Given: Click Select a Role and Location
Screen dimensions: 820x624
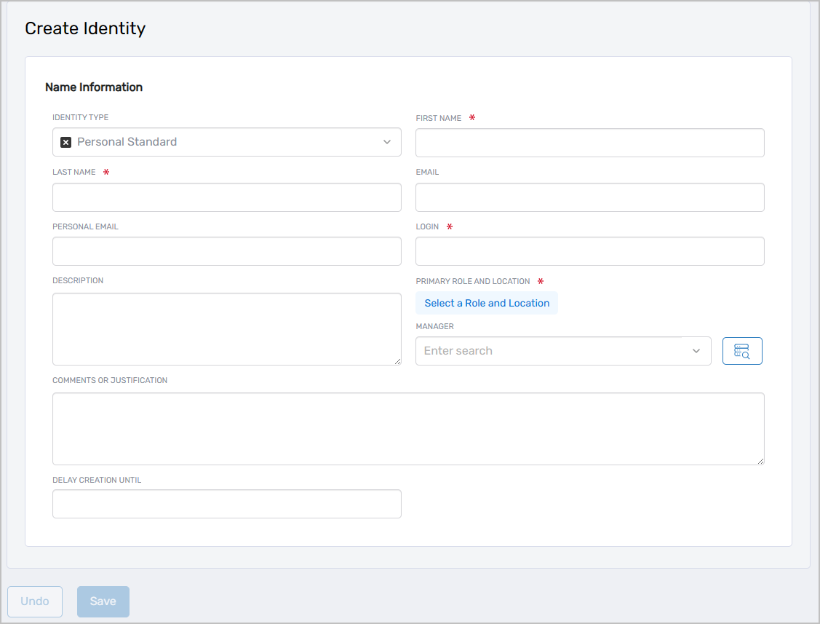Looking at the screenshot, I should click(486, 302).
